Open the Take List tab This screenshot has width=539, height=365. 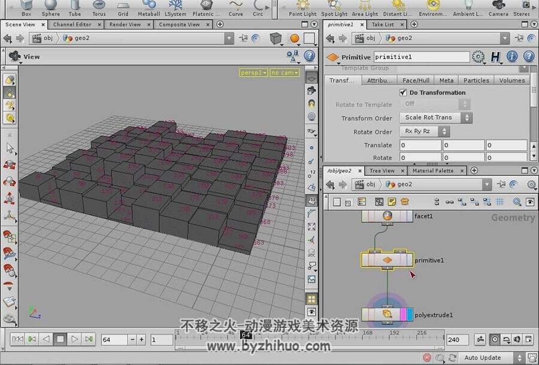[x=383, y=25]
